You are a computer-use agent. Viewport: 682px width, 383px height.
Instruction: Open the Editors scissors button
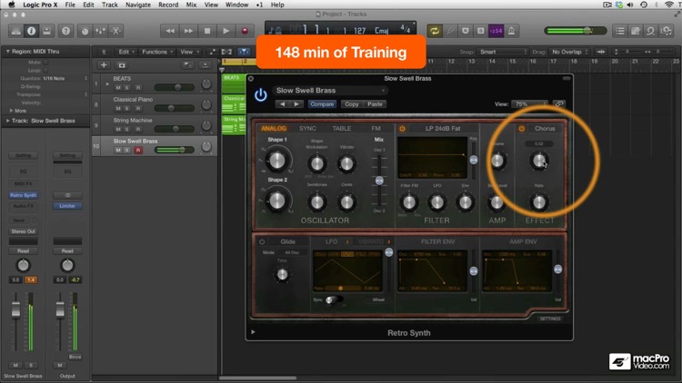click(115, 31)
